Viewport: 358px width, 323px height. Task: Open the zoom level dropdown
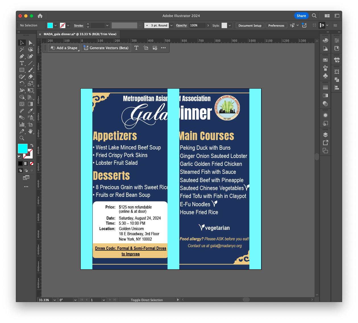[55, 300]
